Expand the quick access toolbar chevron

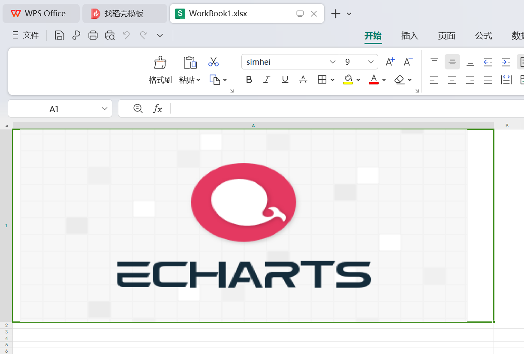(160, 36)
